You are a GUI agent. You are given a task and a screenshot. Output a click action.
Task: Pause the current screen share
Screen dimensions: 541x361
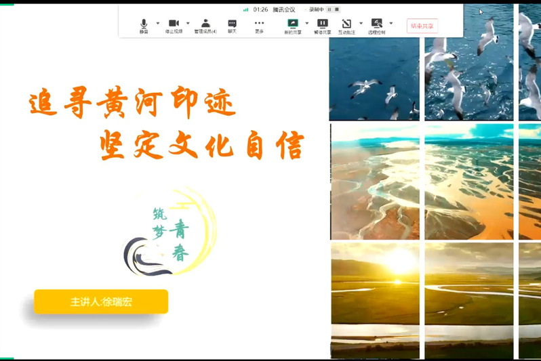(323, 25)
